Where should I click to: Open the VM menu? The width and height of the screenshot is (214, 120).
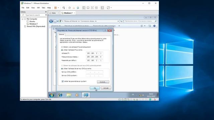[38, 8]
